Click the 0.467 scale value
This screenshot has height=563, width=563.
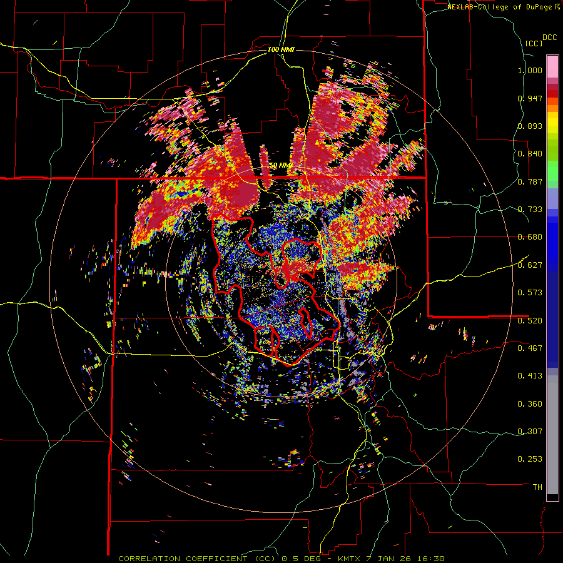530,348
